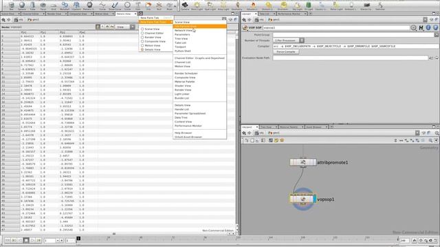Open network view display options dropdown
440x247 pixels.
[x=436, y=140]
